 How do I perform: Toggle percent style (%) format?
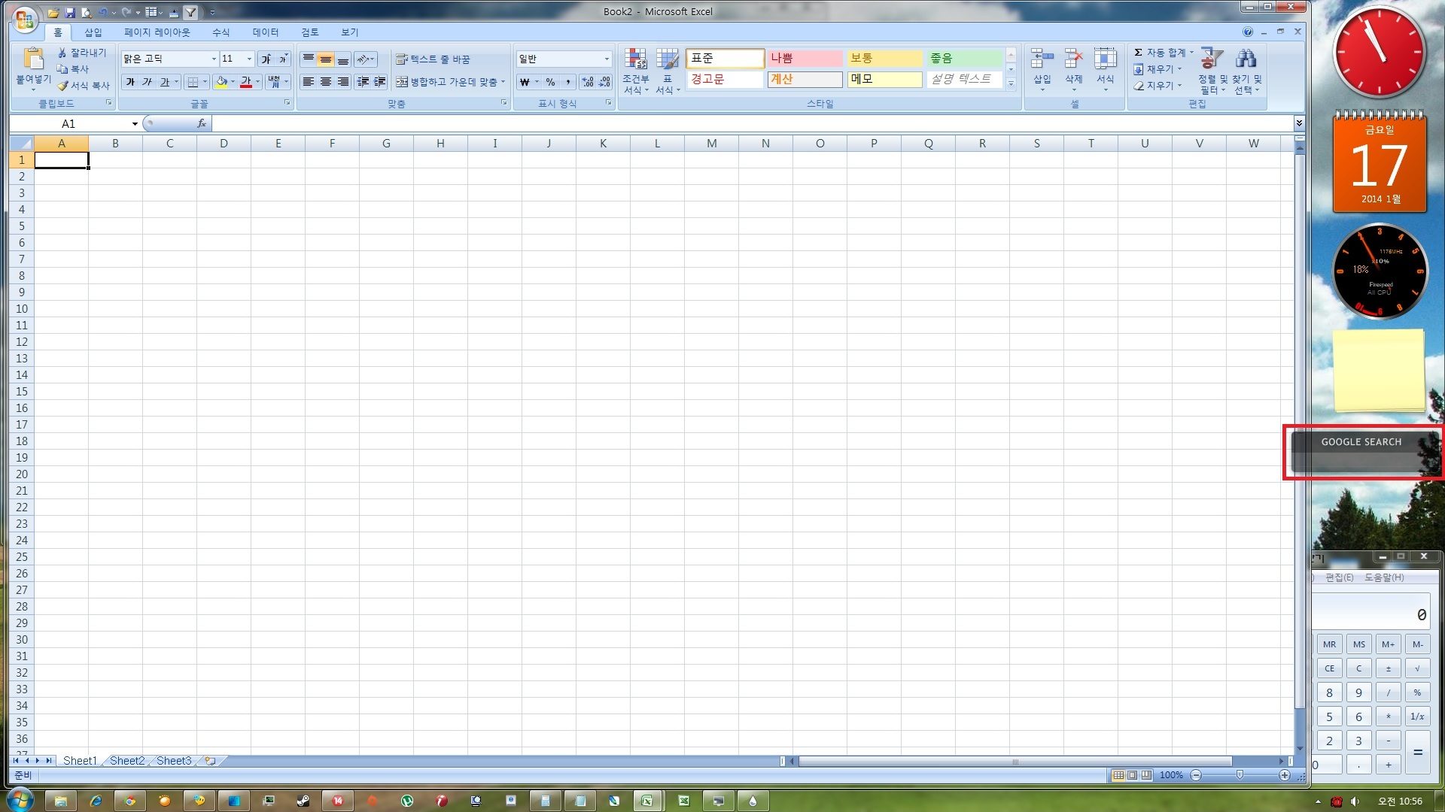coord(550,82)
